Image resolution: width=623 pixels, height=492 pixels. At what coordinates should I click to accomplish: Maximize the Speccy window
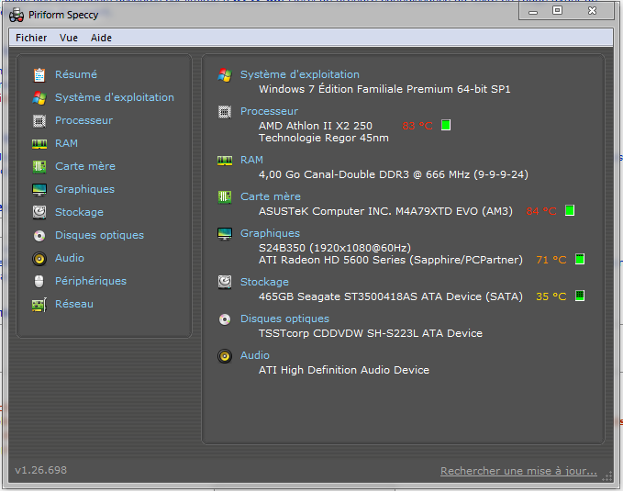(558, 10)
